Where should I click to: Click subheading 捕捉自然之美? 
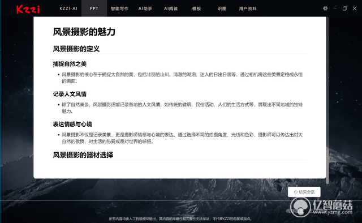click(70, 64)
